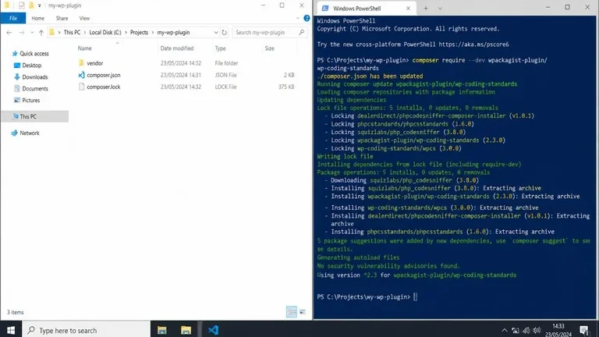
Task: Show hidden system tray icons
Action: tap(505, 330)
